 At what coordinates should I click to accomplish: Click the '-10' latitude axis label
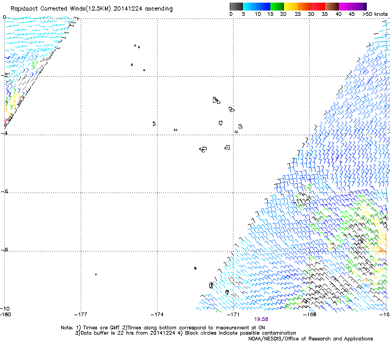(5, 309)
